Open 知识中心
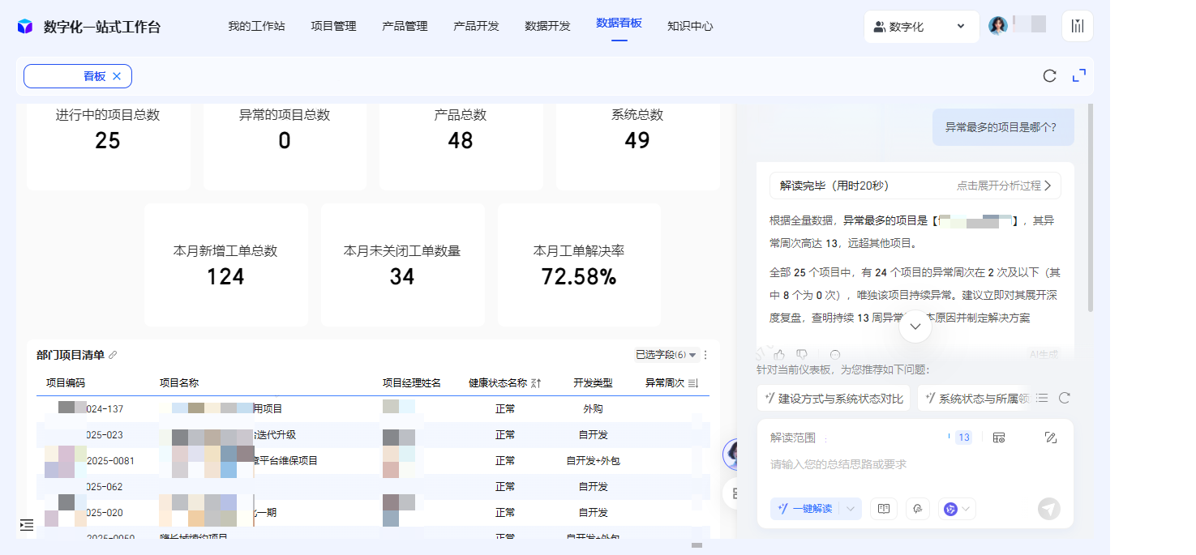Screen dimensions: 1196x555 tap(690, 26)
